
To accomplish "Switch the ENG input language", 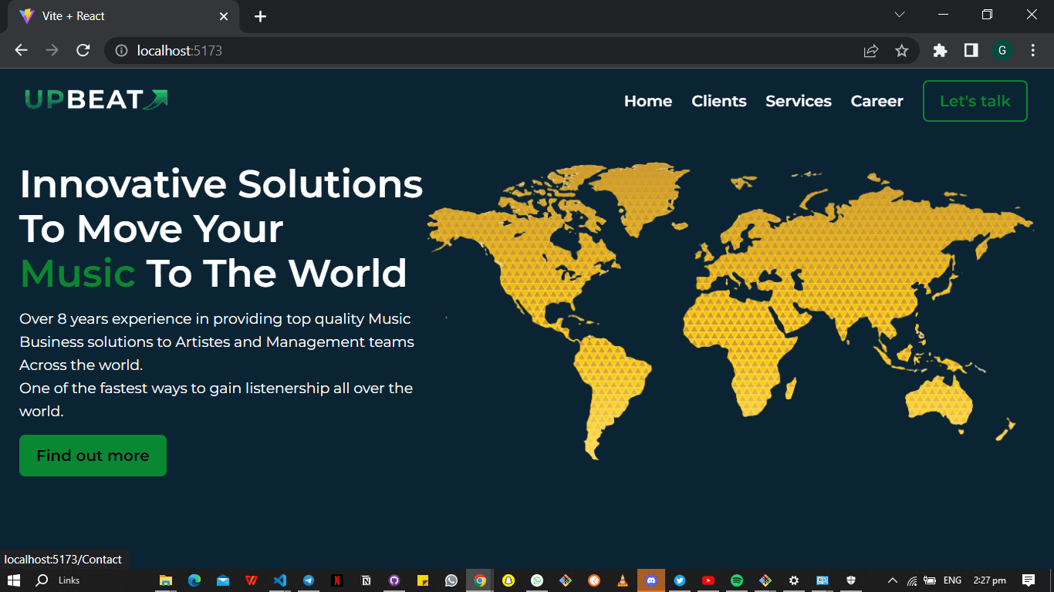I will pos(953,580).
